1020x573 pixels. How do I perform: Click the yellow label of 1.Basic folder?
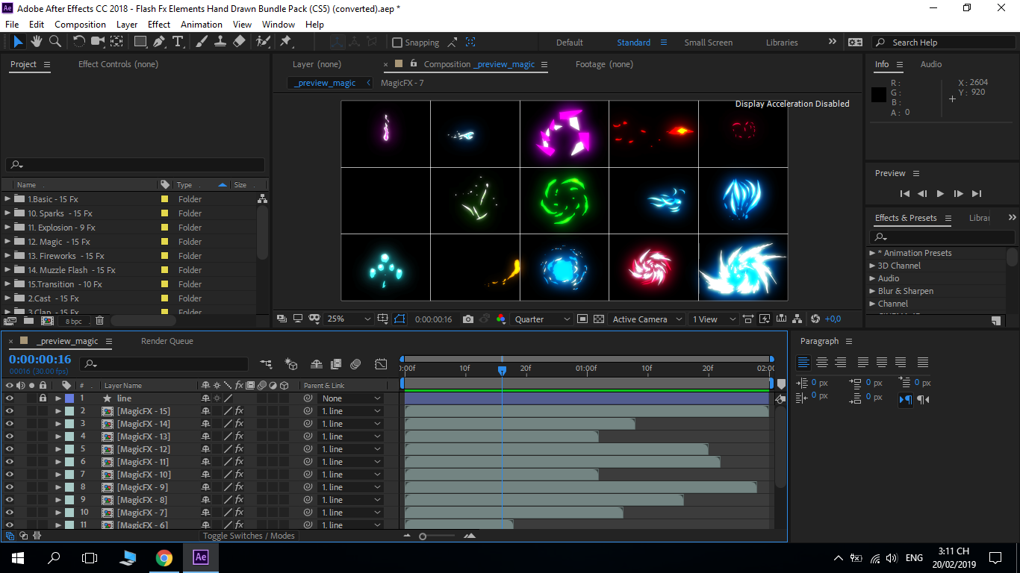[164, 199]
